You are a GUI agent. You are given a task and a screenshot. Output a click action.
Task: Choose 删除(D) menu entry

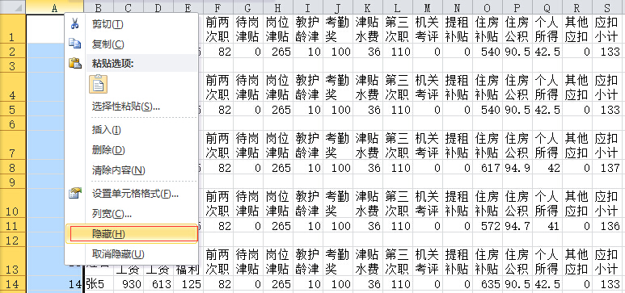(108, 150)
